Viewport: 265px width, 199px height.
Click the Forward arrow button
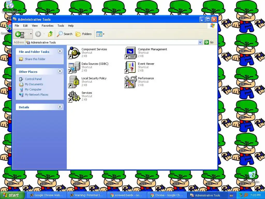coord(38,34)
